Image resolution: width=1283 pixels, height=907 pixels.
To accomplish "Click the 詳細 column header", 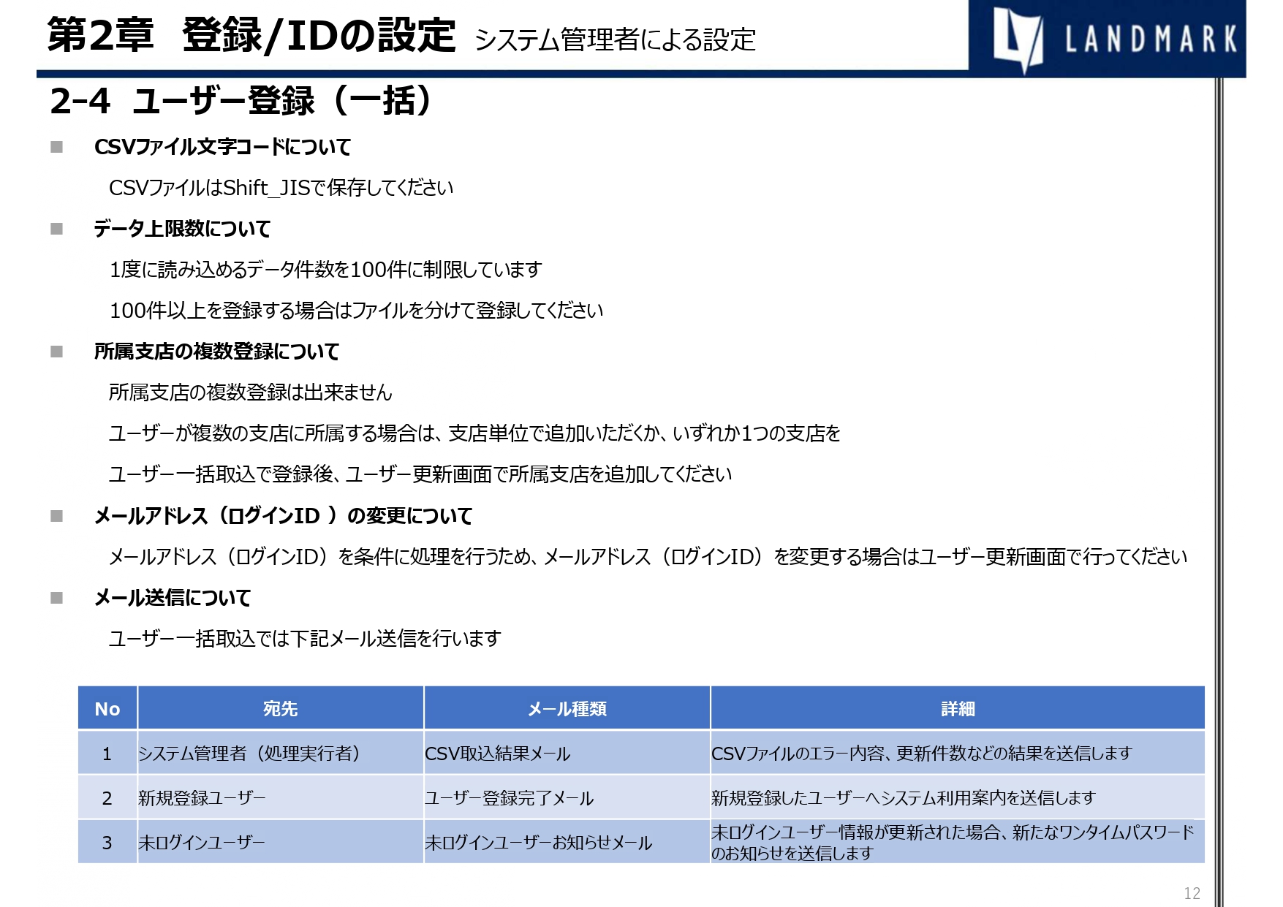I will point(958,708).
